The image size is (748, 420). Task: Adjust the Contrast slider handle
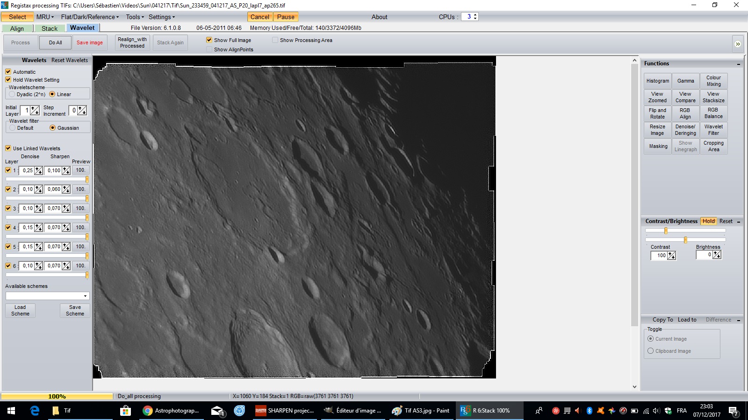[666, 231]
